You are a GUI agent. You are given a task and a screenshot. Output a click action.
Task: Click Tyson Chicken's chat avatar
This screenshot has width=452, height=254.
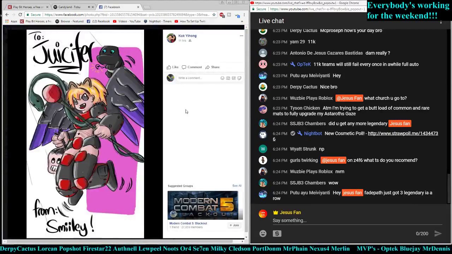coord(263,109)
